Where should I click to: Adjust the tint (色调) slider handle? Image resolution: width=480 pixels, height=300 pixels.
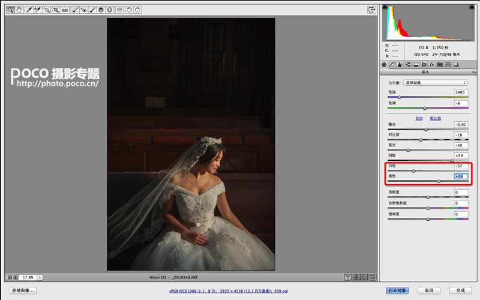pos(425,108)
